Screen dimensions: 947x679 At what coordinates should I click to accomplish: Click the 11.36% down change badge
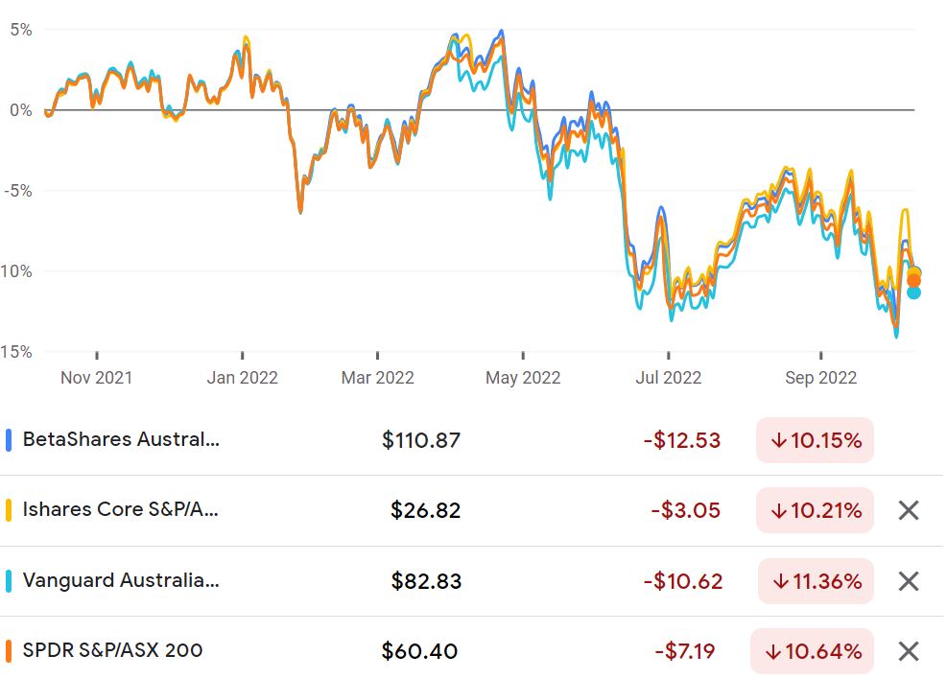(816, 581)
